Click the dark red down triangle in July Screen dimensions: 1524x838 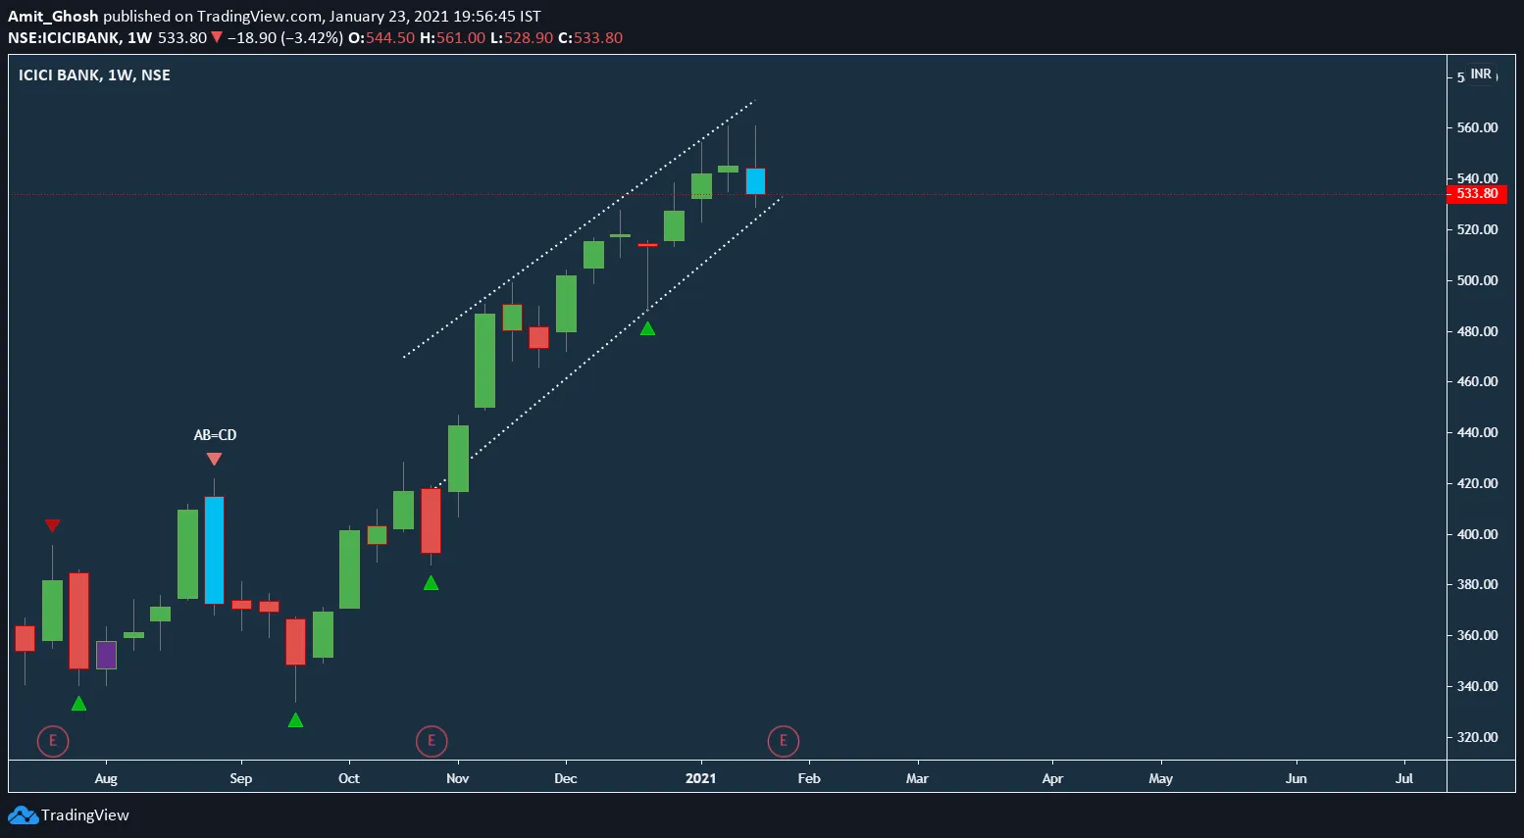(53, 526)
